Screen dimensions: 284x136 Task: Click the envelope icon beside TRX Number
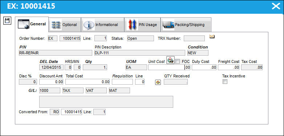point(212,37)
